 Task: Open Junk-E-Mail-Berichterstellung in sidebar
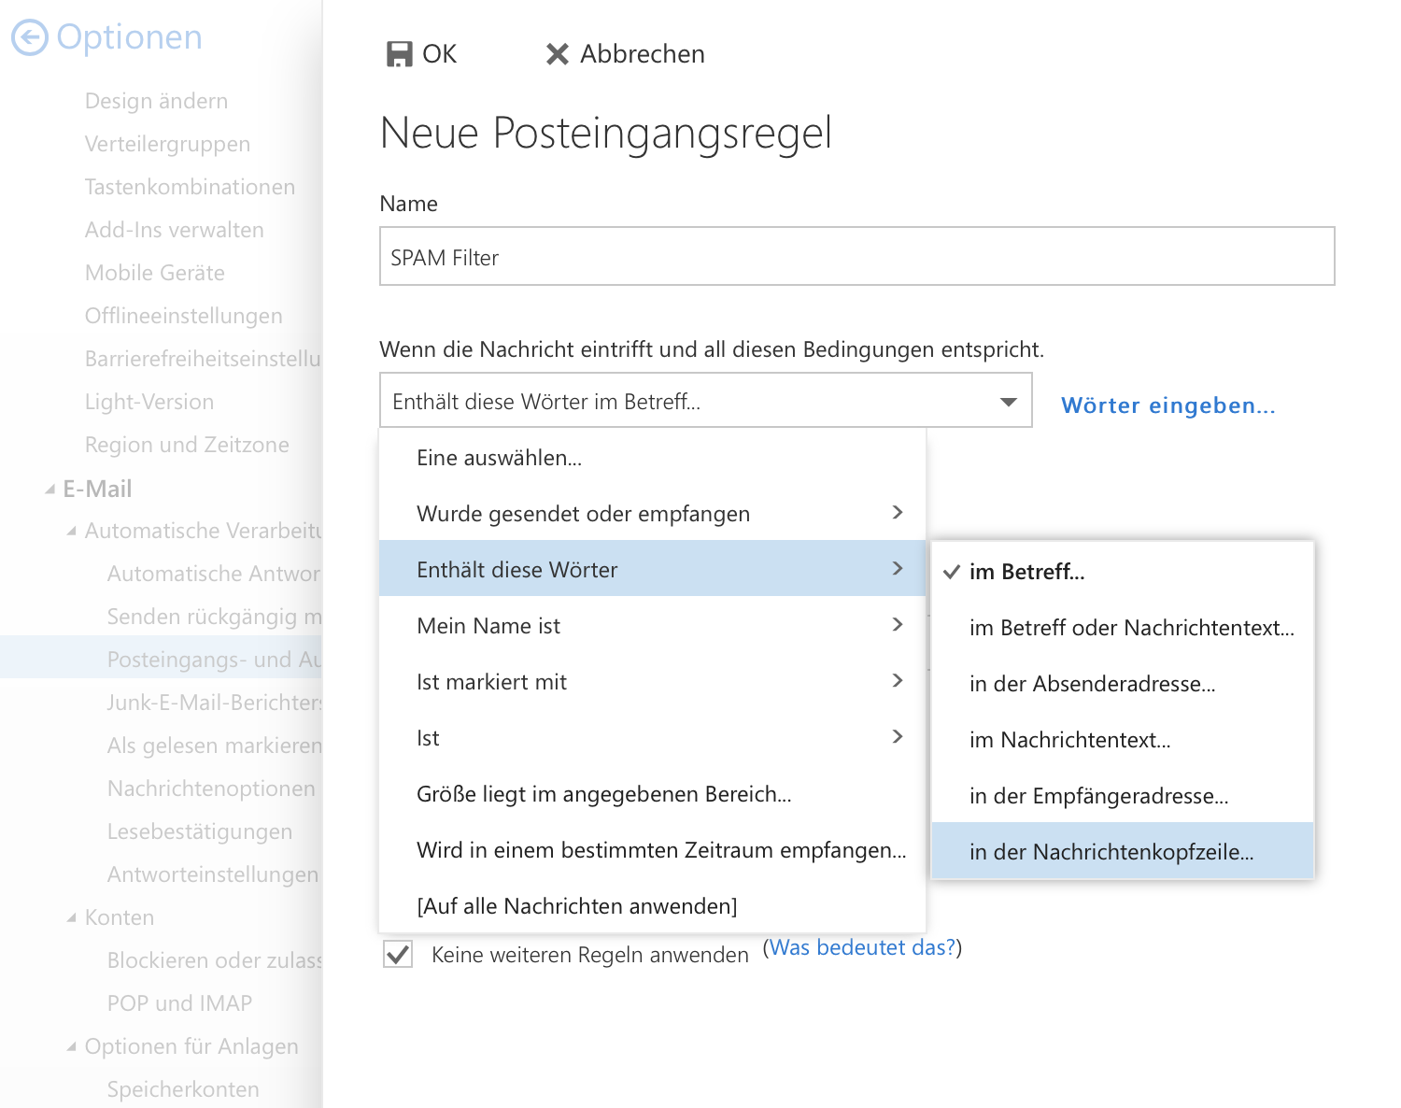(x=214, y=703)
